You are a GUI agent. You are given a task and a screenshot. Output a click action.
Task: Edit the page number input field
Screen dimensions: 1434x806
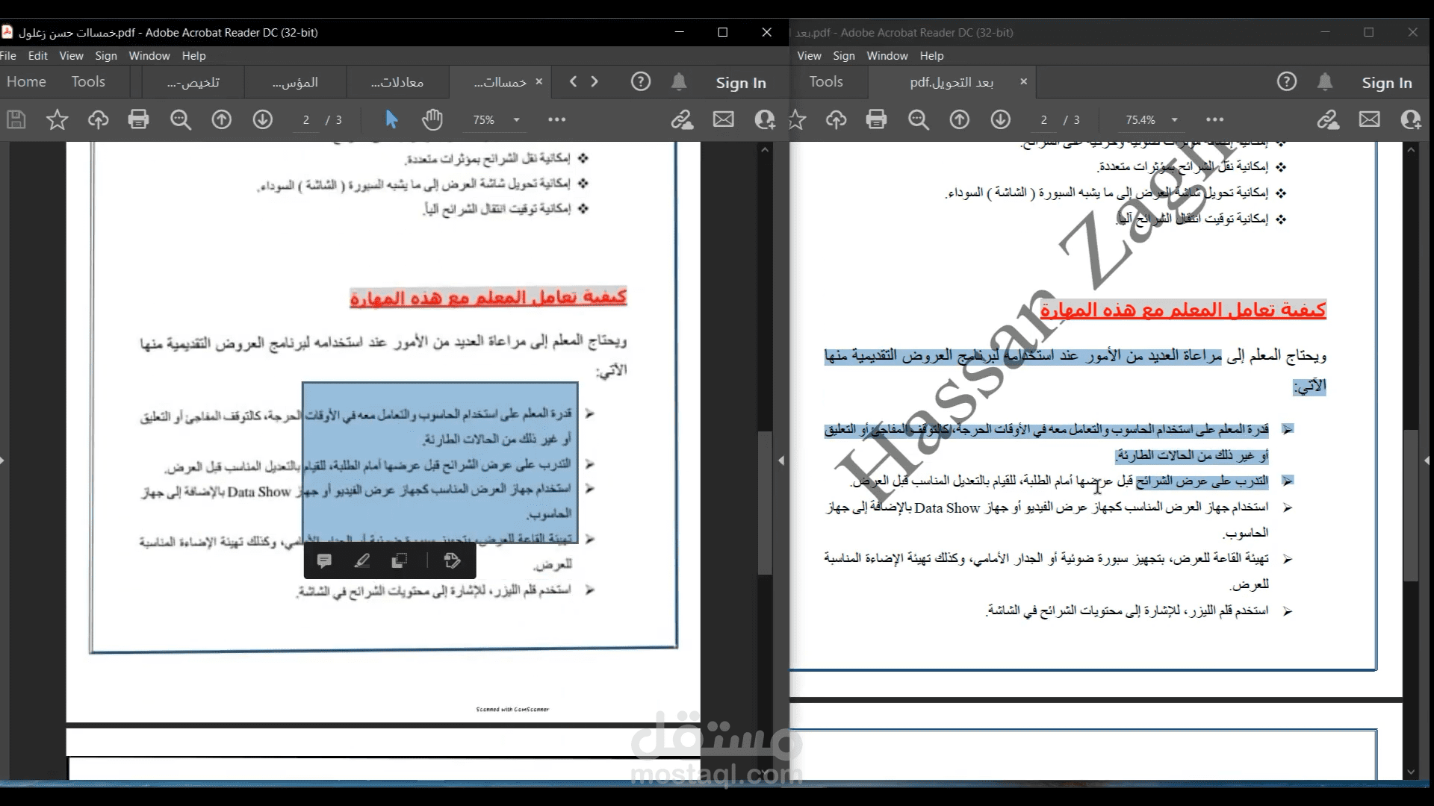[x=305, y=119]
